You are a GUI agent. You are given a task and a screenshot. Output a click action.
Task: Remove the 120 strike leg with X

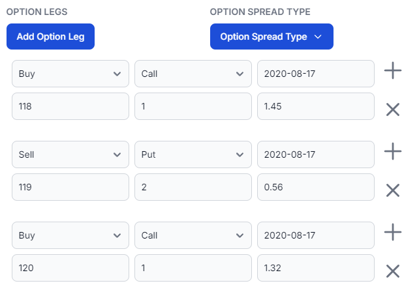pyautogui.click(x=392, y=271)
